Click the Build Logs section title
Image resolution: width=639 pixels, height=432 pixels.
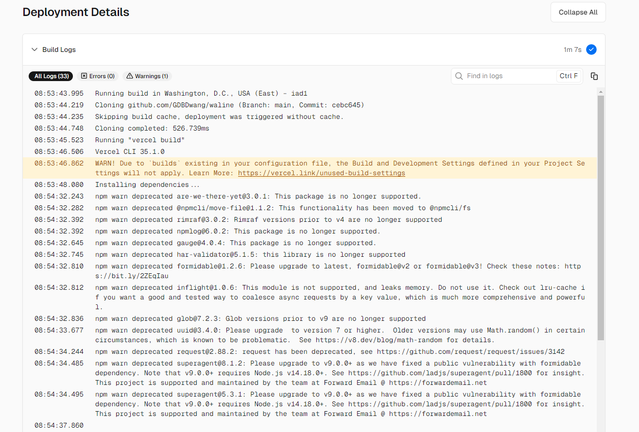(59, 50)
